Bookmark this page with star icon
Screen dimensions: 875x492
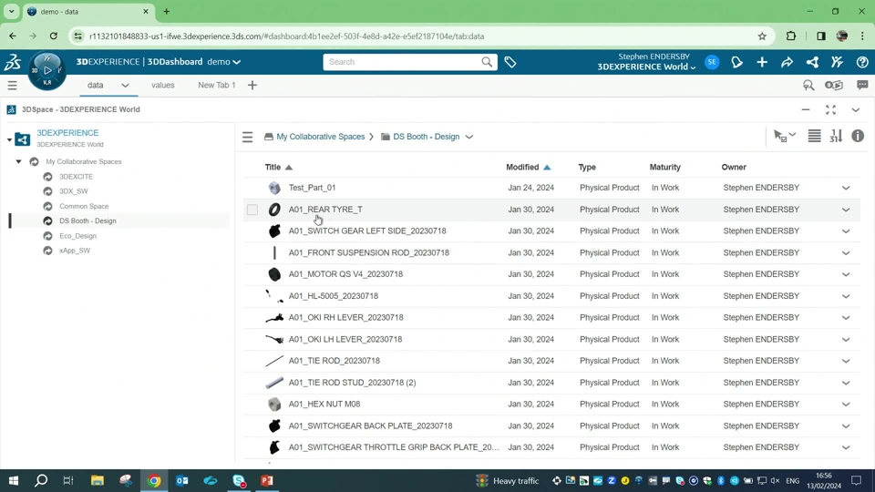point(762,36)
